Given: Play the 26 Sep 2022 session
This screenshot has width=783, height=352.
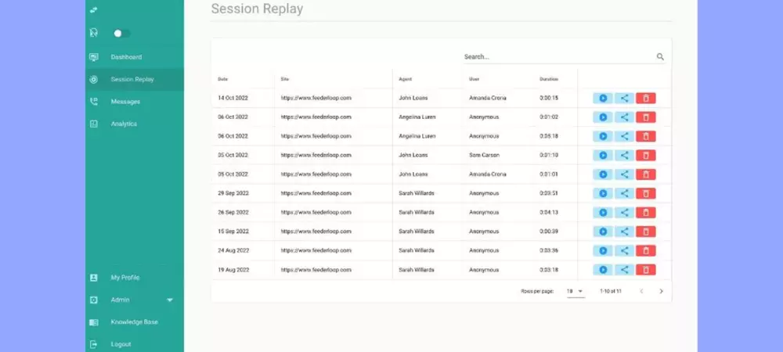Looking at the screenshot, I should (x=603, y=213).
